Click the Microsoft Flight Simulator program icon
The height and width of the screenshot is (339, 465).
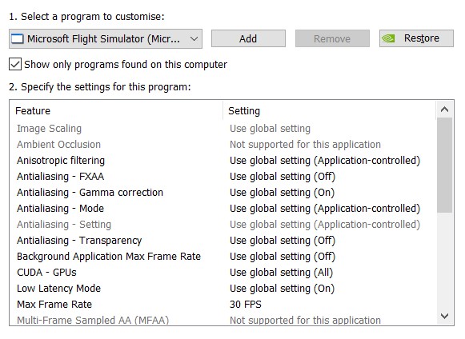point(17,39)
